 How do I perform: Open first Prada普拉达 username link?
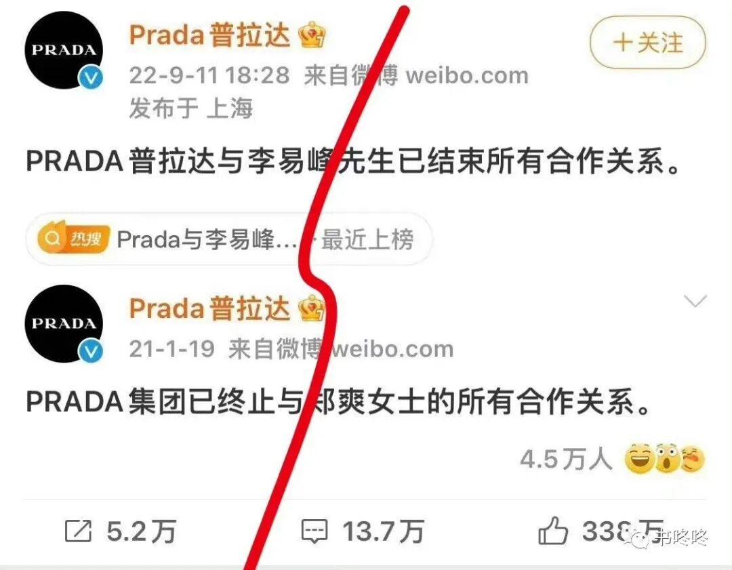click(209, 35)
